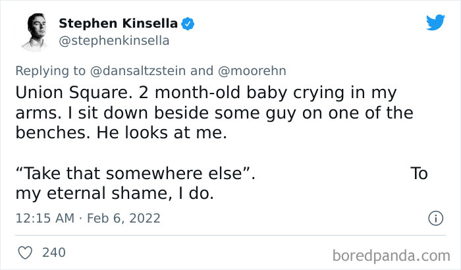Click the Twitter bird logo
Screen dimensions: 461x270
coord(435,22)
